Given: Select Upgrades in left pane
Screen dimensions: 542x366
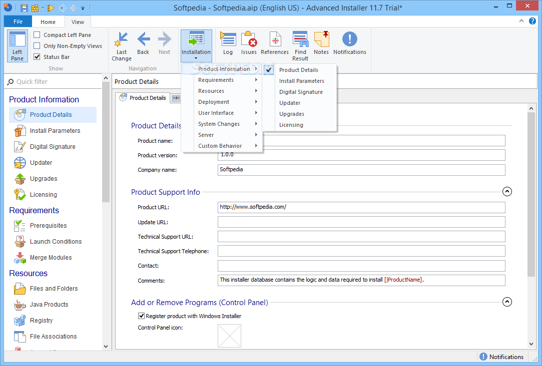Looking at the screenshot, I should tap(53, 179).
